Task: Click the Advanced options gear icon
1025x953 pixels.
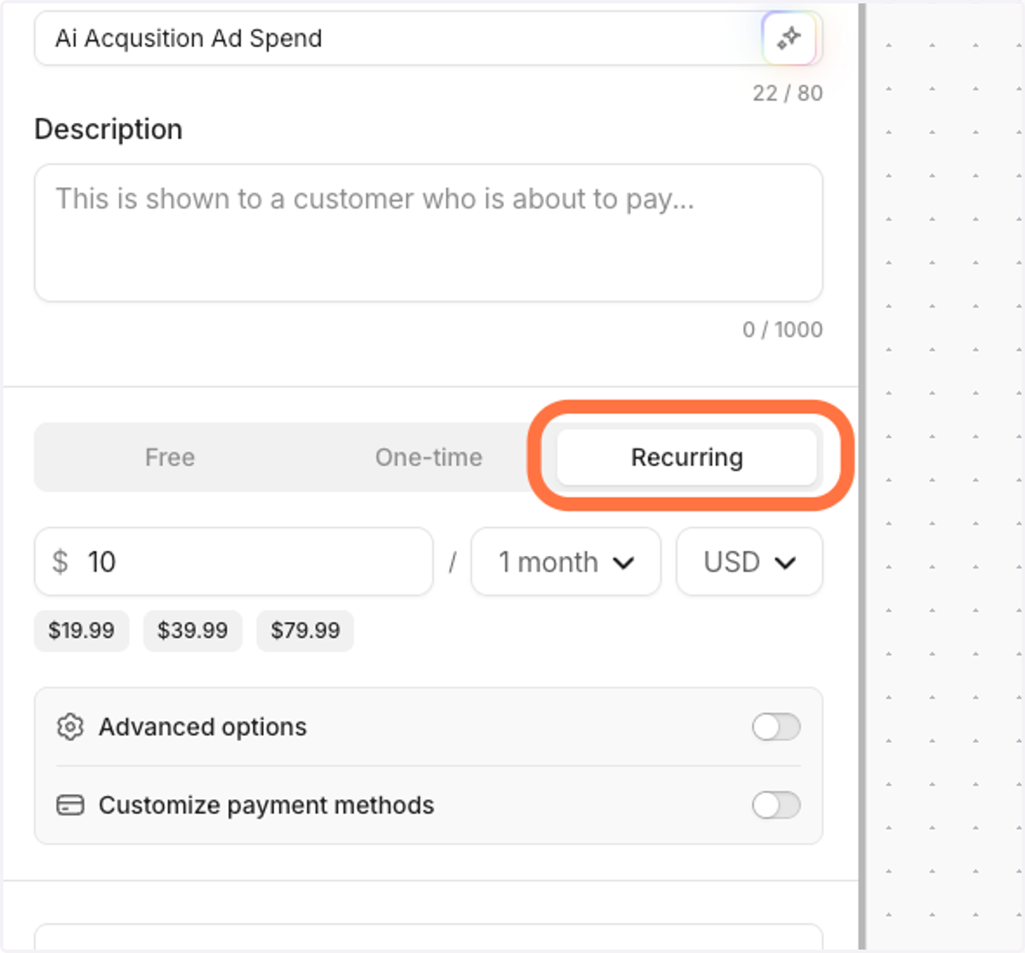Action: (x=70, y=727)
